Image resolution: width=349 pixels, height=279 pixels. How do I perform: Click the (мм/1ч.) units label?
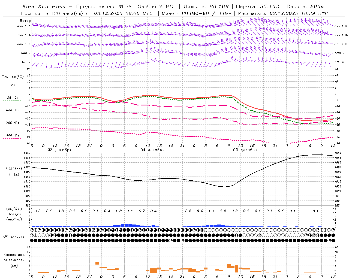(14, 219)
